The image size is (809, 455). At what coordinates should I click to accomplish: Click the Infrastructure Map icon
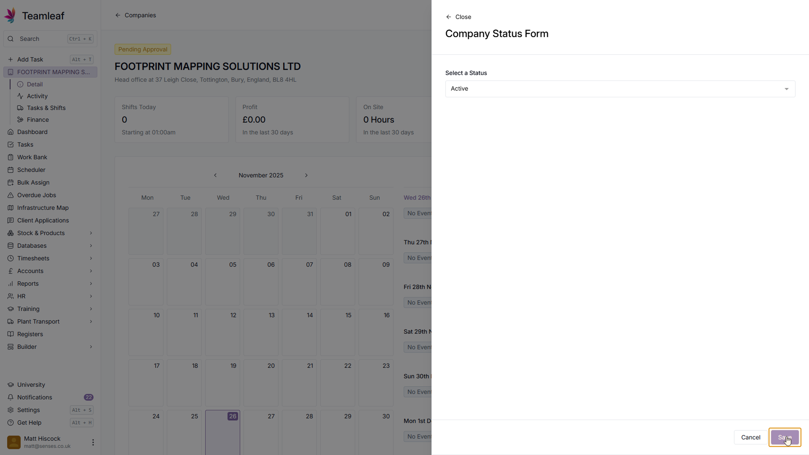[x=11, y=208]
